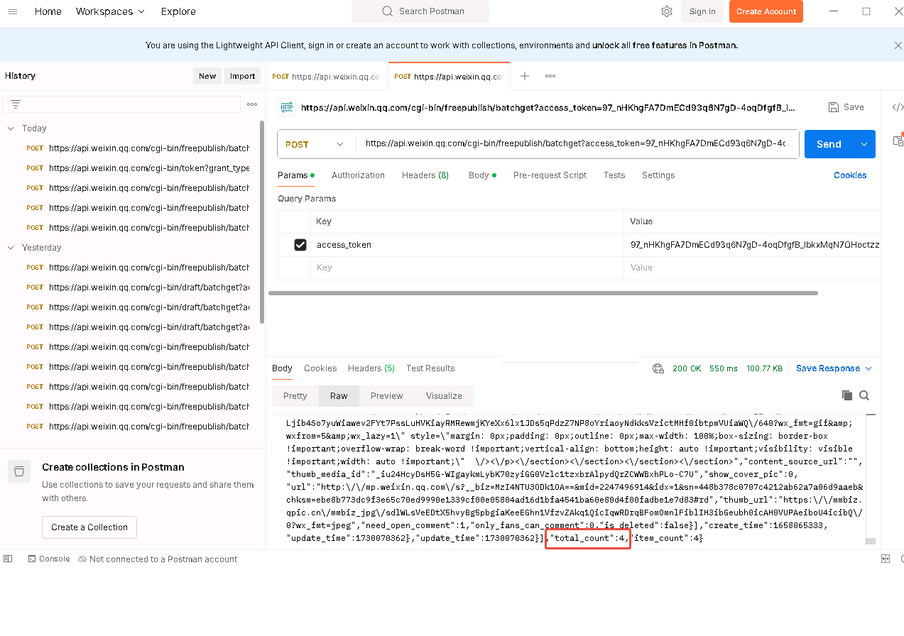
Task: Open the tab options three-dot menu
Action: [550, 76]
